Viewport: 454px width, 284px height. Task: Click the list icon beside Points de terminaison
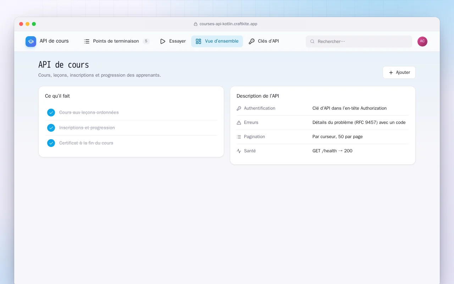[87, 41]
